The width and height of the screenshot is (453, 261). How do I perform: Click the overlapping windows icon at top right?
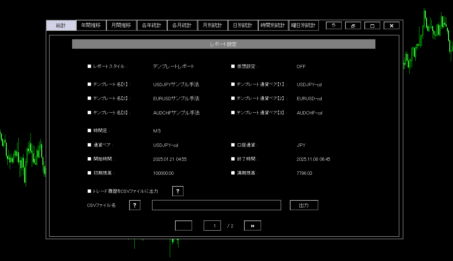[x=353, y=25]
